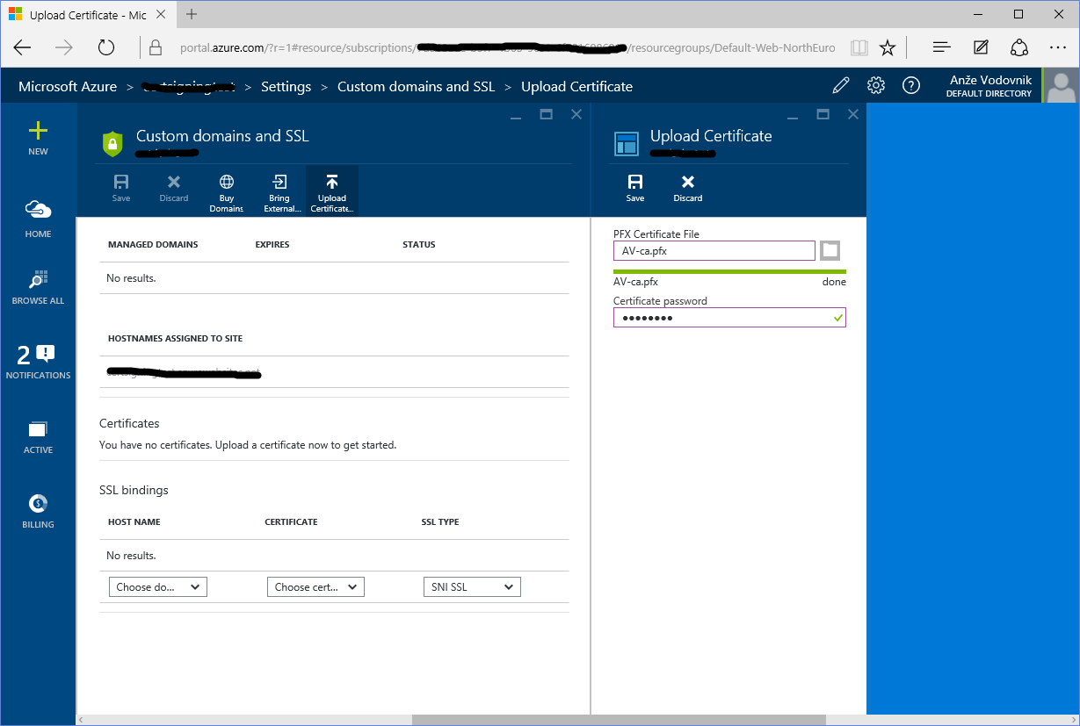Open BILLING from the sidebar
The height and width of the screenshot is (726, 1080).
coord(38,511)
